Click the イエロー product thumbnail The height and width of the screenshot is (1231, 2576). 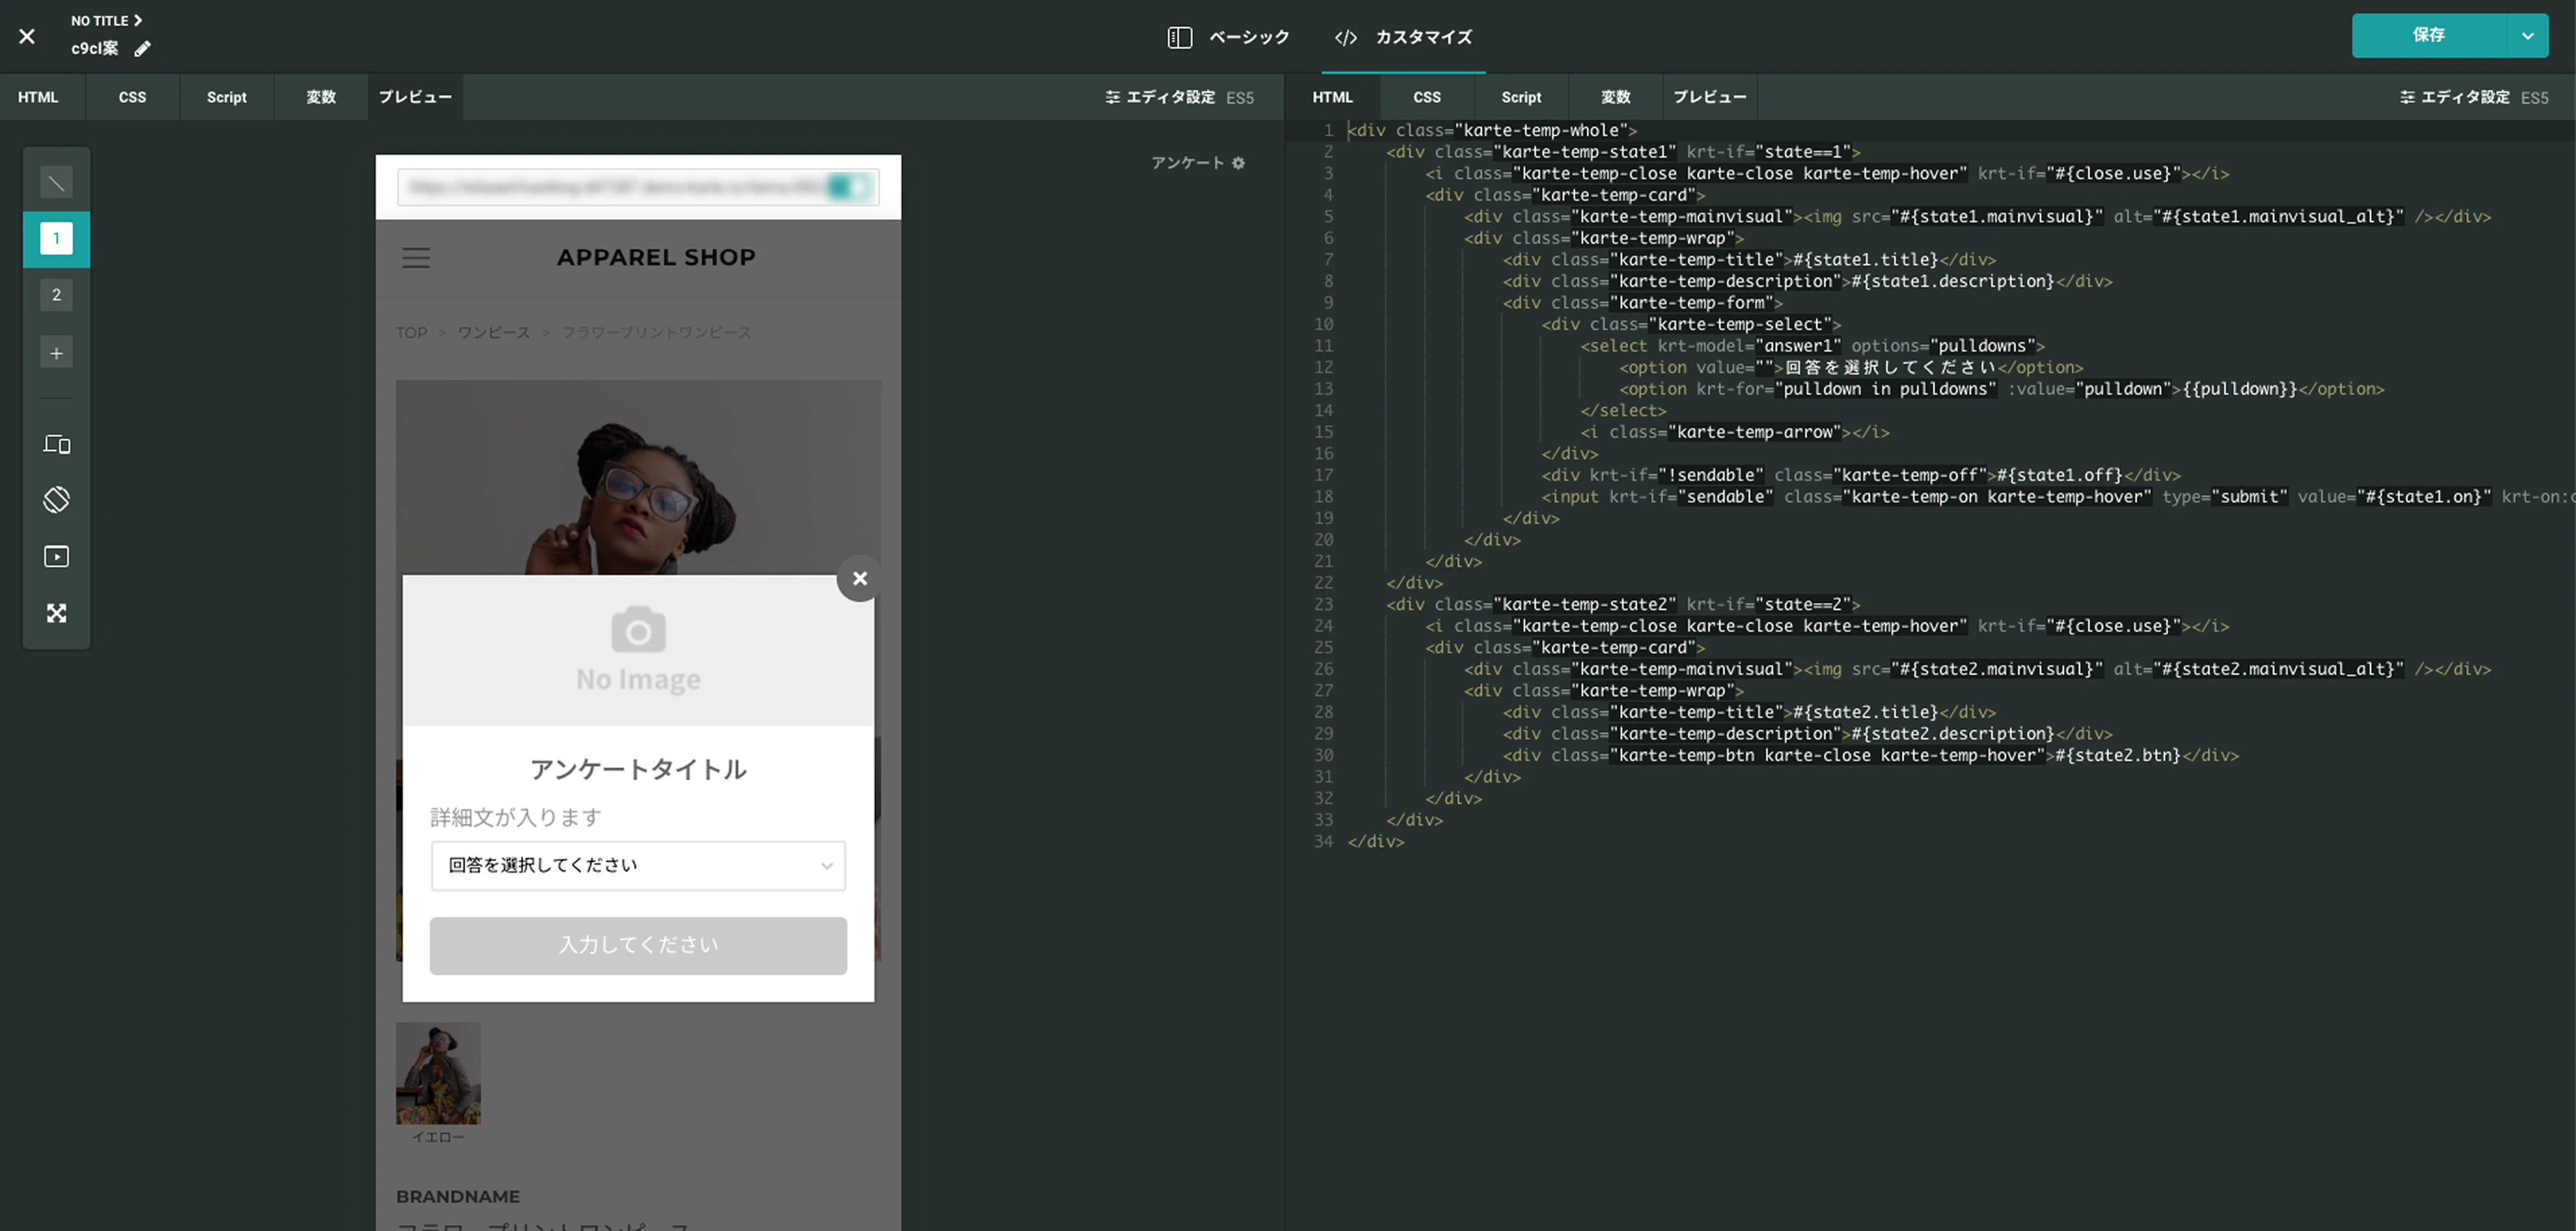point(438,1073)
